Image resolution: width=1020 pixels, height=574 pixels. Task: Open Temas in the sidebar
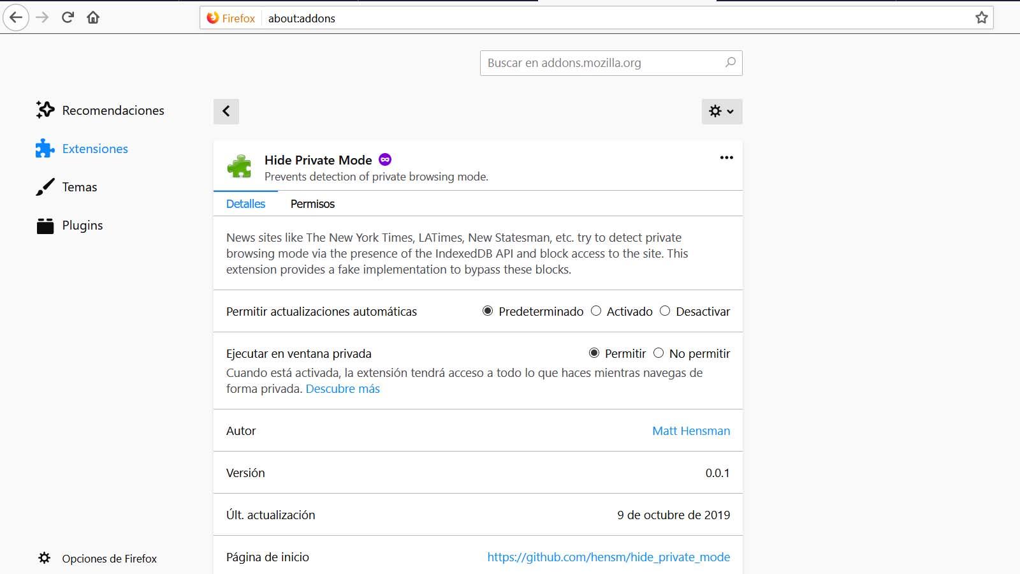point(80,187)
